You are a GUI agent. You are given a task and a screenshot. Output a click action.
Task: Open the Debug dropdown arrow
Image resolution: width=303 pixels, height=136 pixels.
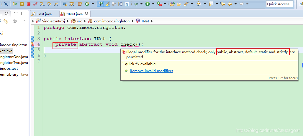[141, 4]
